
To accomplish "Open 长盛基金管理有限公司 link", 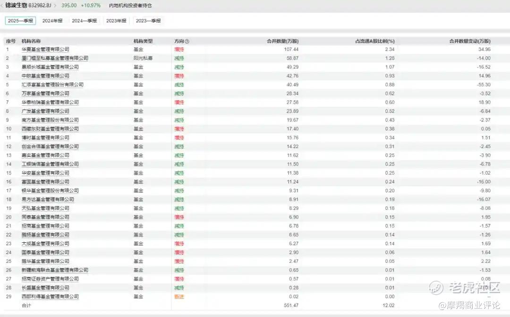I will (45, 288).
